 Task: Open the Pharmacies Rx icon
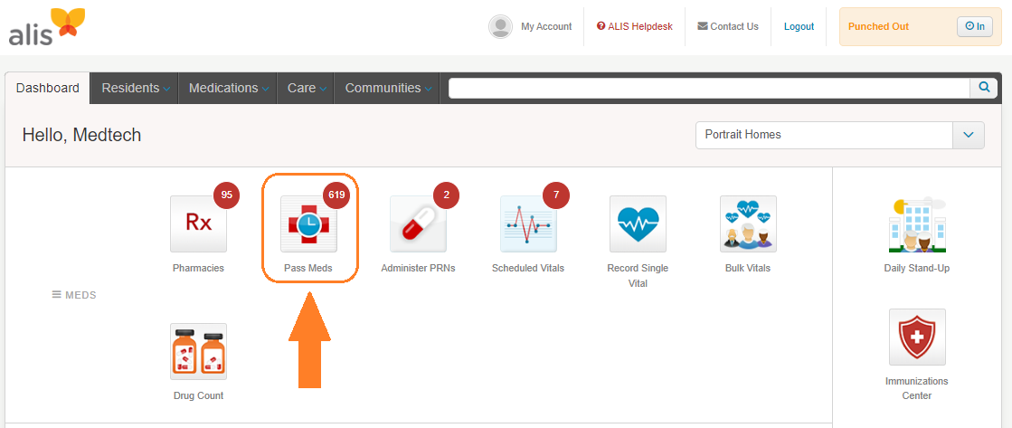point(198,224)
